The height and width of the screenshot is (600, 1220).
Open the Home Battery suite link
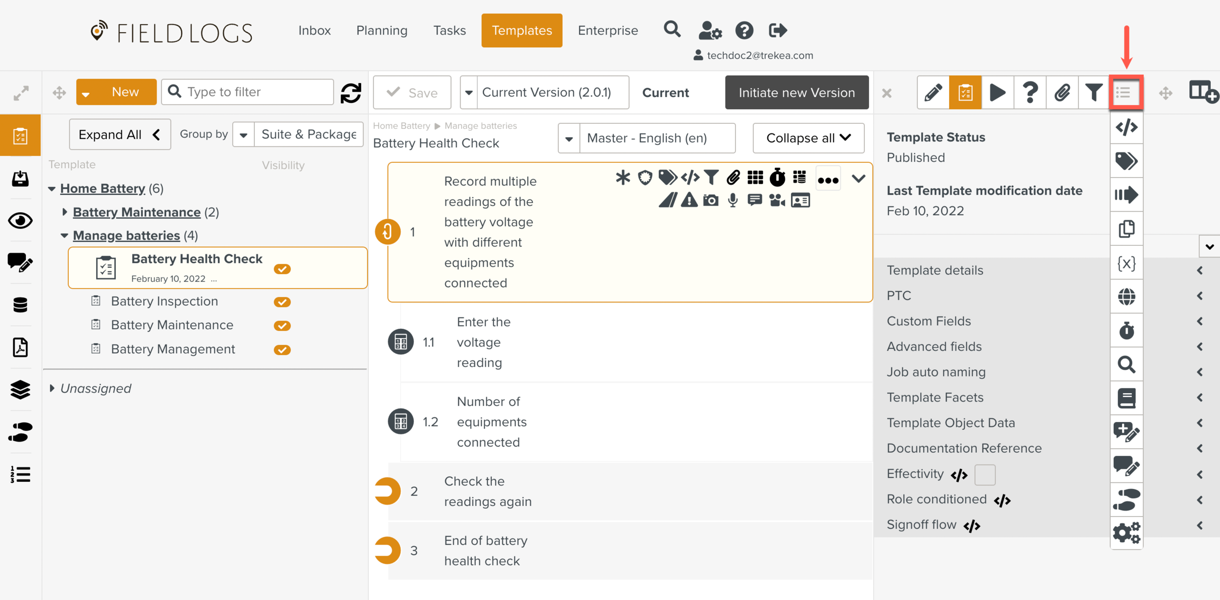tap(102, 188)
